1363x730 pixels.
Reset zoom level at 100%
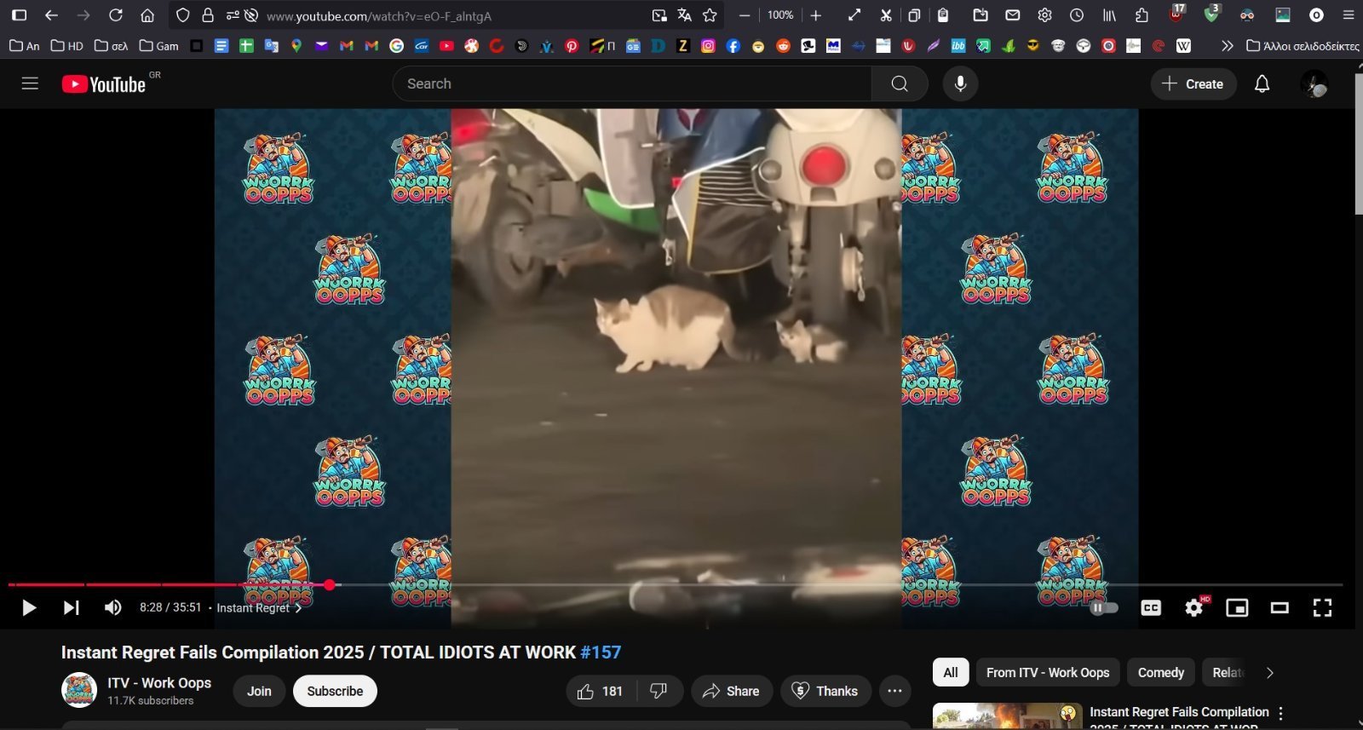pyautogui.click(x=780, y=15)
